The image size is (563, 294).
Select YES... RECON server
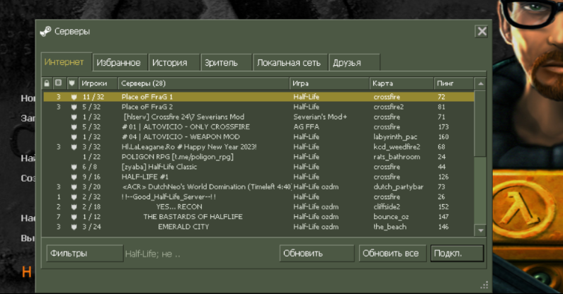[258, 207]
